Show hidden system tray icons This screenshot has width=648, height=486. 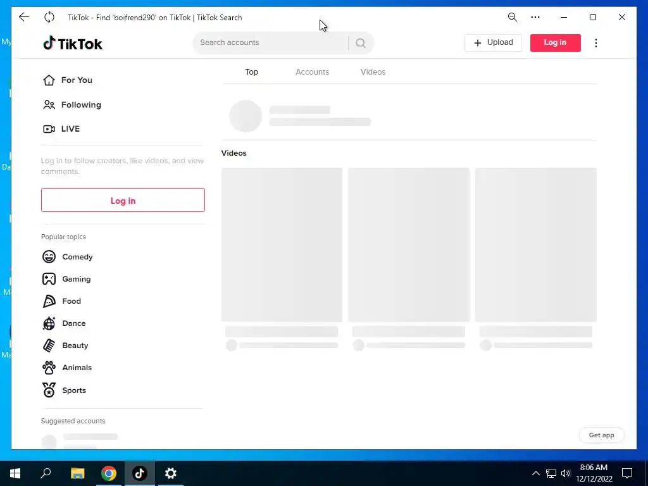(535, 473)
